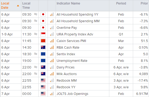The height and width of the screenshot is (97, 149).
Task: Click the US flag in the JOLTS Job Openings row
Action: pos(43,94)
